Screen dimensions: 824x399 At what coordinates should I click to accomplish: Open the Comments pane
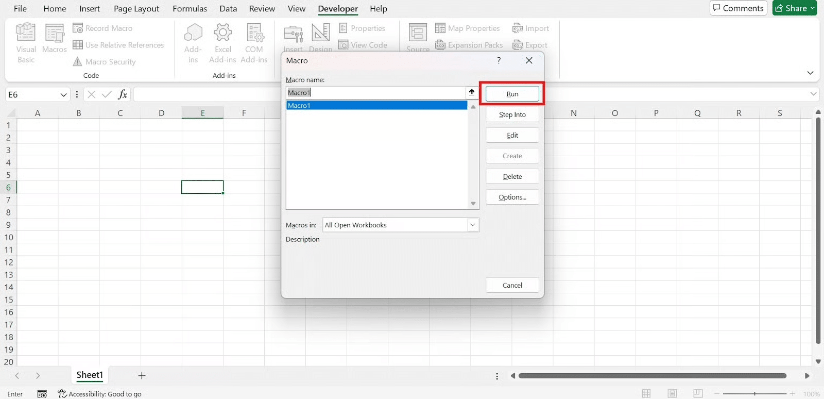[739, 8]
